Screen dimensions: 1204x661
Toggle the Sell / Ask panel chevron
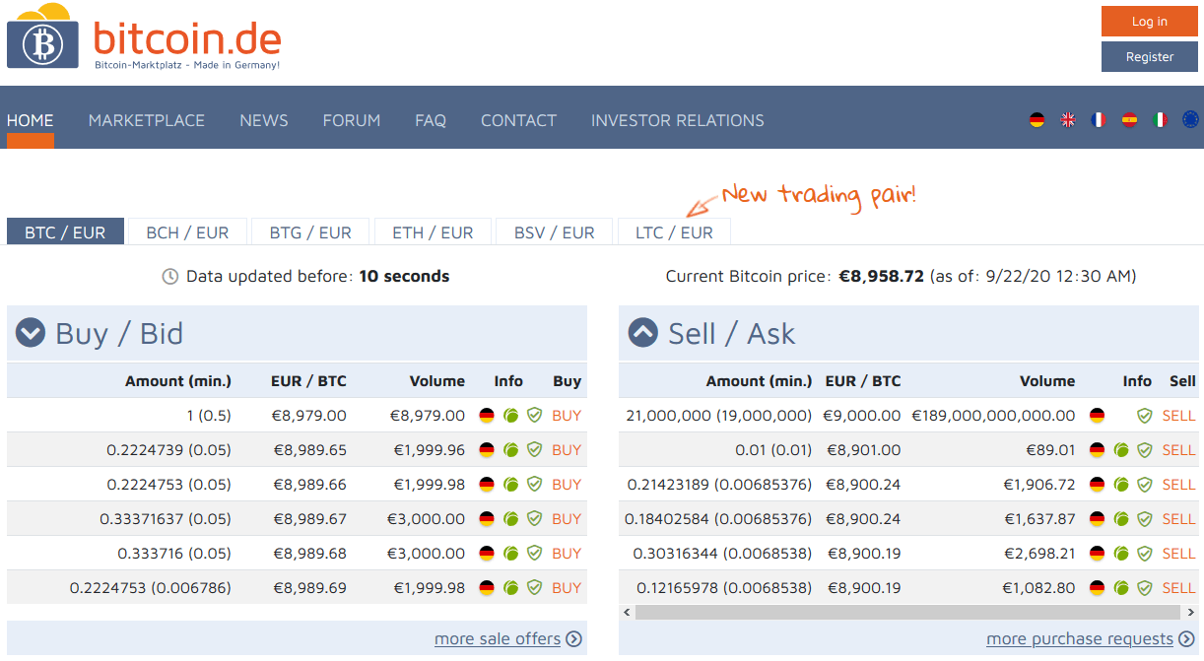(x=643, y=333)
